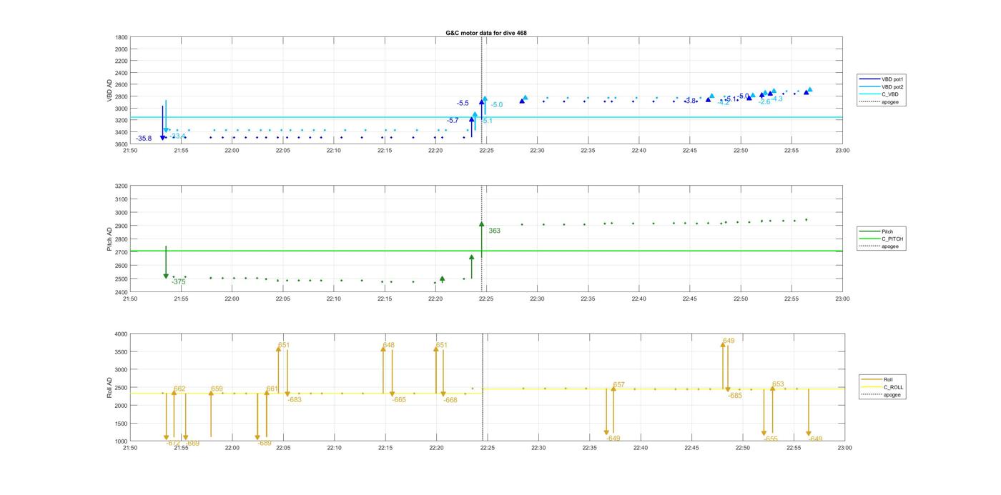
Task: Click the 'Roll AD' y-axis label
Action: coord(110,387)
